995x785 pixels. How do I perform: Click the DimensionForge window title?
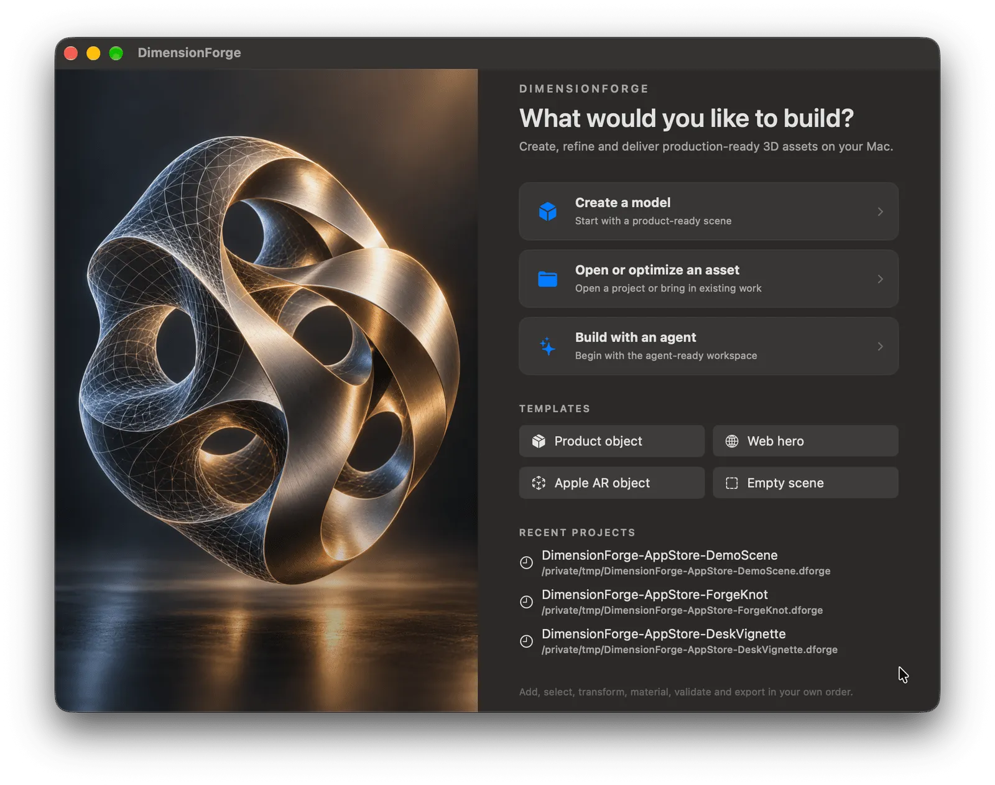189,53
